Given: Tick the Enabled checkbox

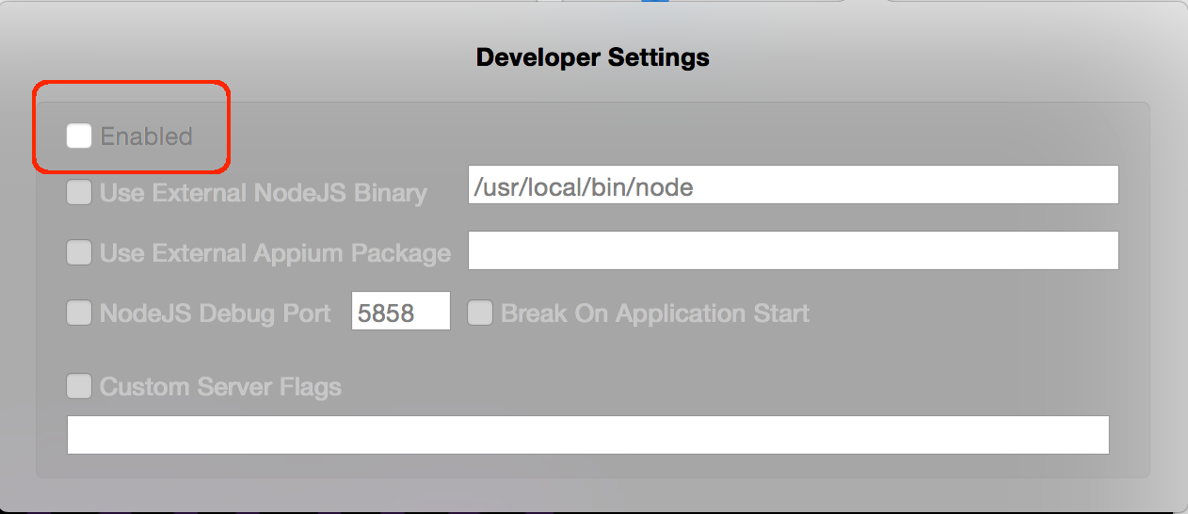Looking at the screenshot, I should coord(79,137).
